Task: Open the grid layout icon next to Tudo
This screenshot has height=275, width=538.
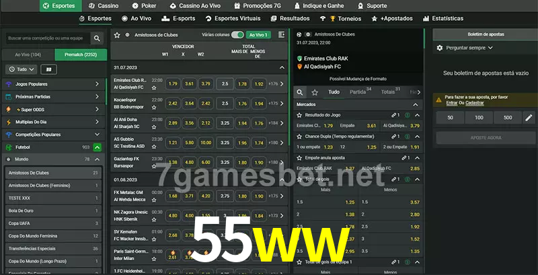Action: pyautogui.click(x=48, y=69)
